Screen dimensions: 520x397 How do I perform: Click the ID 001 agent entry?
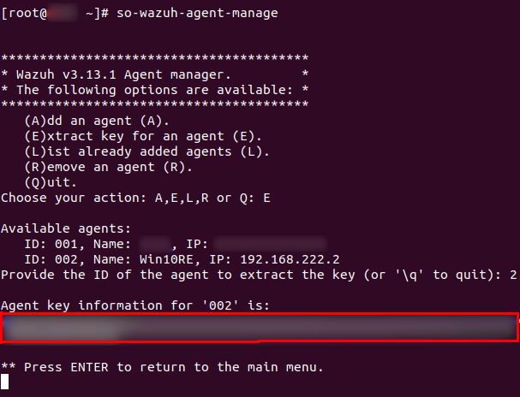[x=175, y=244]
